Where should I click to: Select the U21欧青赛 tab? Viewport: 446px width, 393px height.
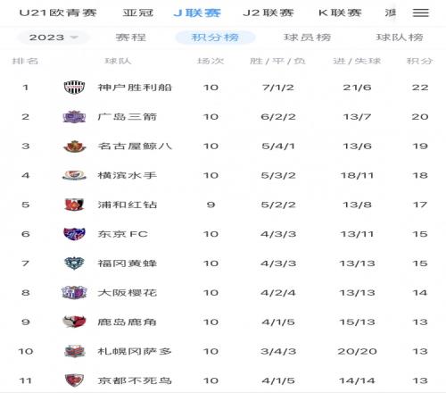tap(58, 13)
